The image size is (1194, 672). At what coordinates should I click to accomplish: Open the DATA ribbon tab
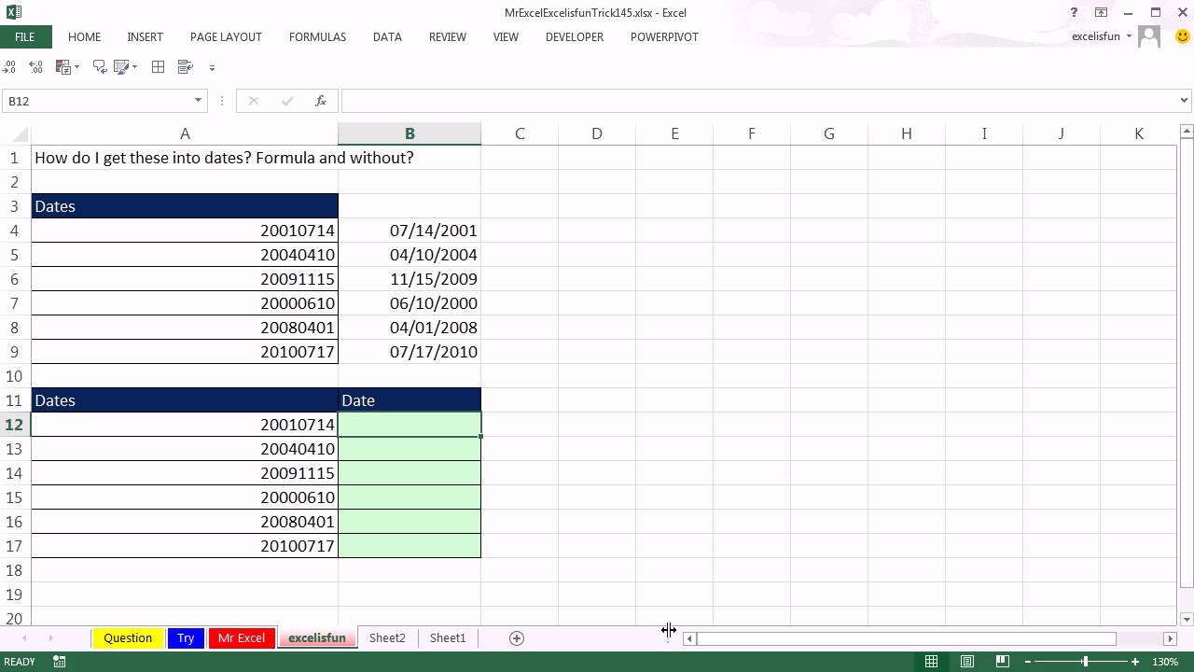(x=387, y=36)
